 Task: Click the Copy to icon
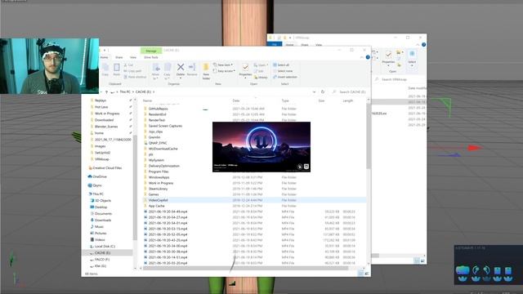168,68
